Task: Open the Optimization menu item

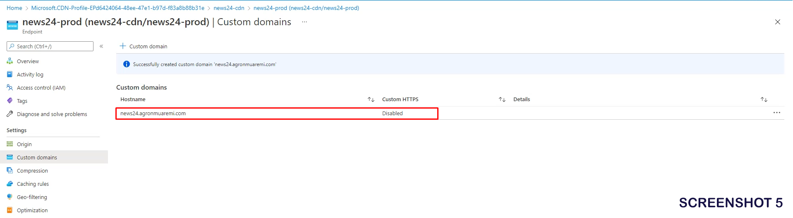Action: 32,210
